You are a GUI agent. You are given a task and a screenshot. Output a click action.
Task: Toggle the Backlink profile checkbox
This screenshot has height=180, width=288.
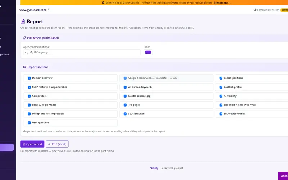[221, 87]
